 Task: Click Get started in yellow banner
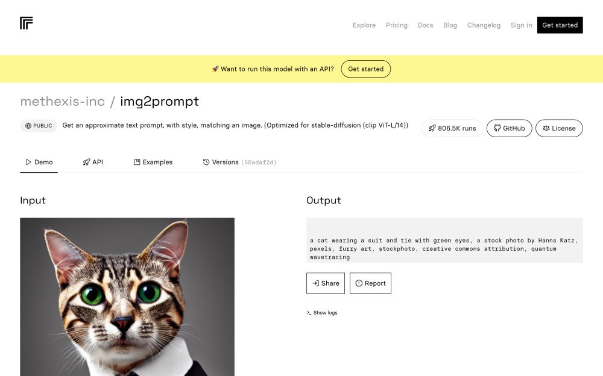pyautogui.click(x=365, y=69)
